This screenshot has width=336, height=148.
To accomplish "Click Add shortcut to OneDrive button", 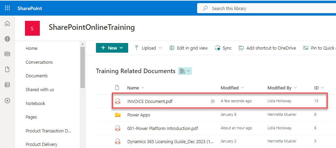I will click(x=267, y=48).
